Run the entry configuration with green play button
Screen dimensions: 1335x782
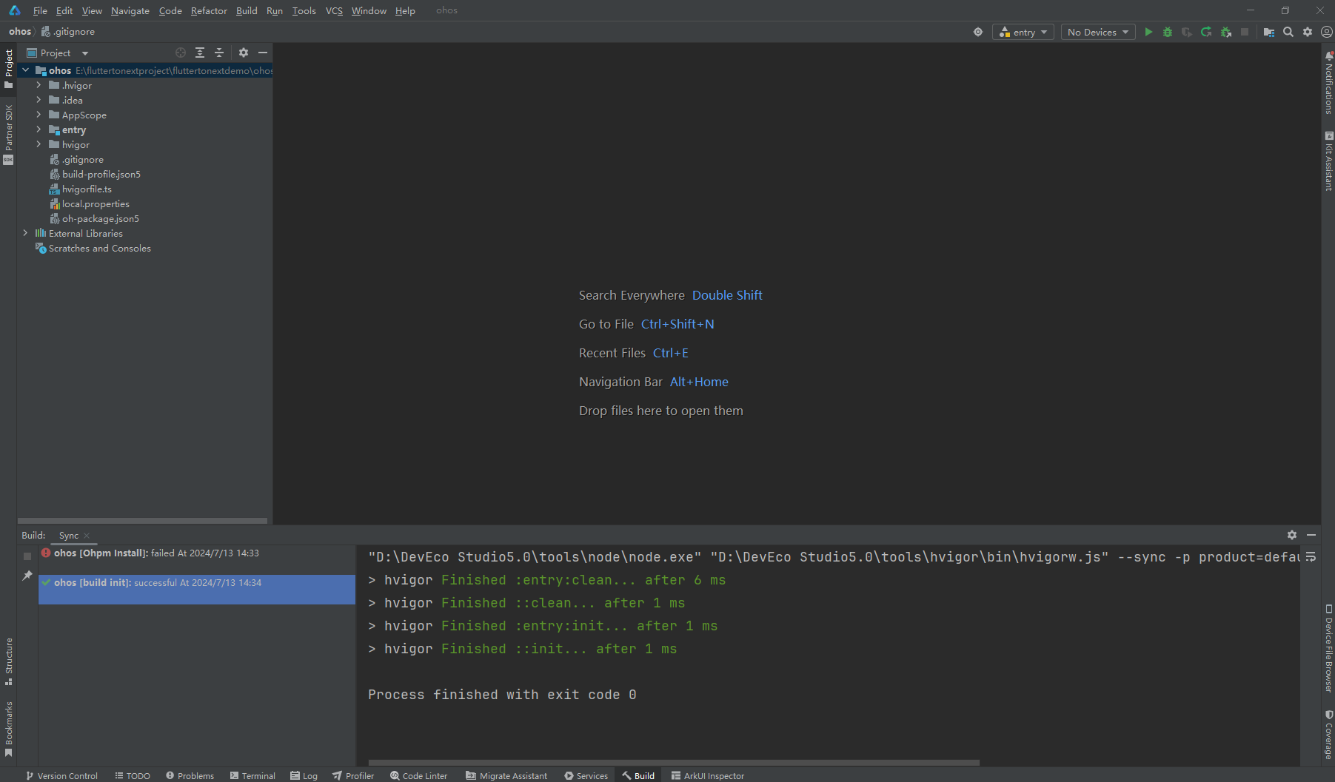pyautogui.click(x=1148, y=32)
